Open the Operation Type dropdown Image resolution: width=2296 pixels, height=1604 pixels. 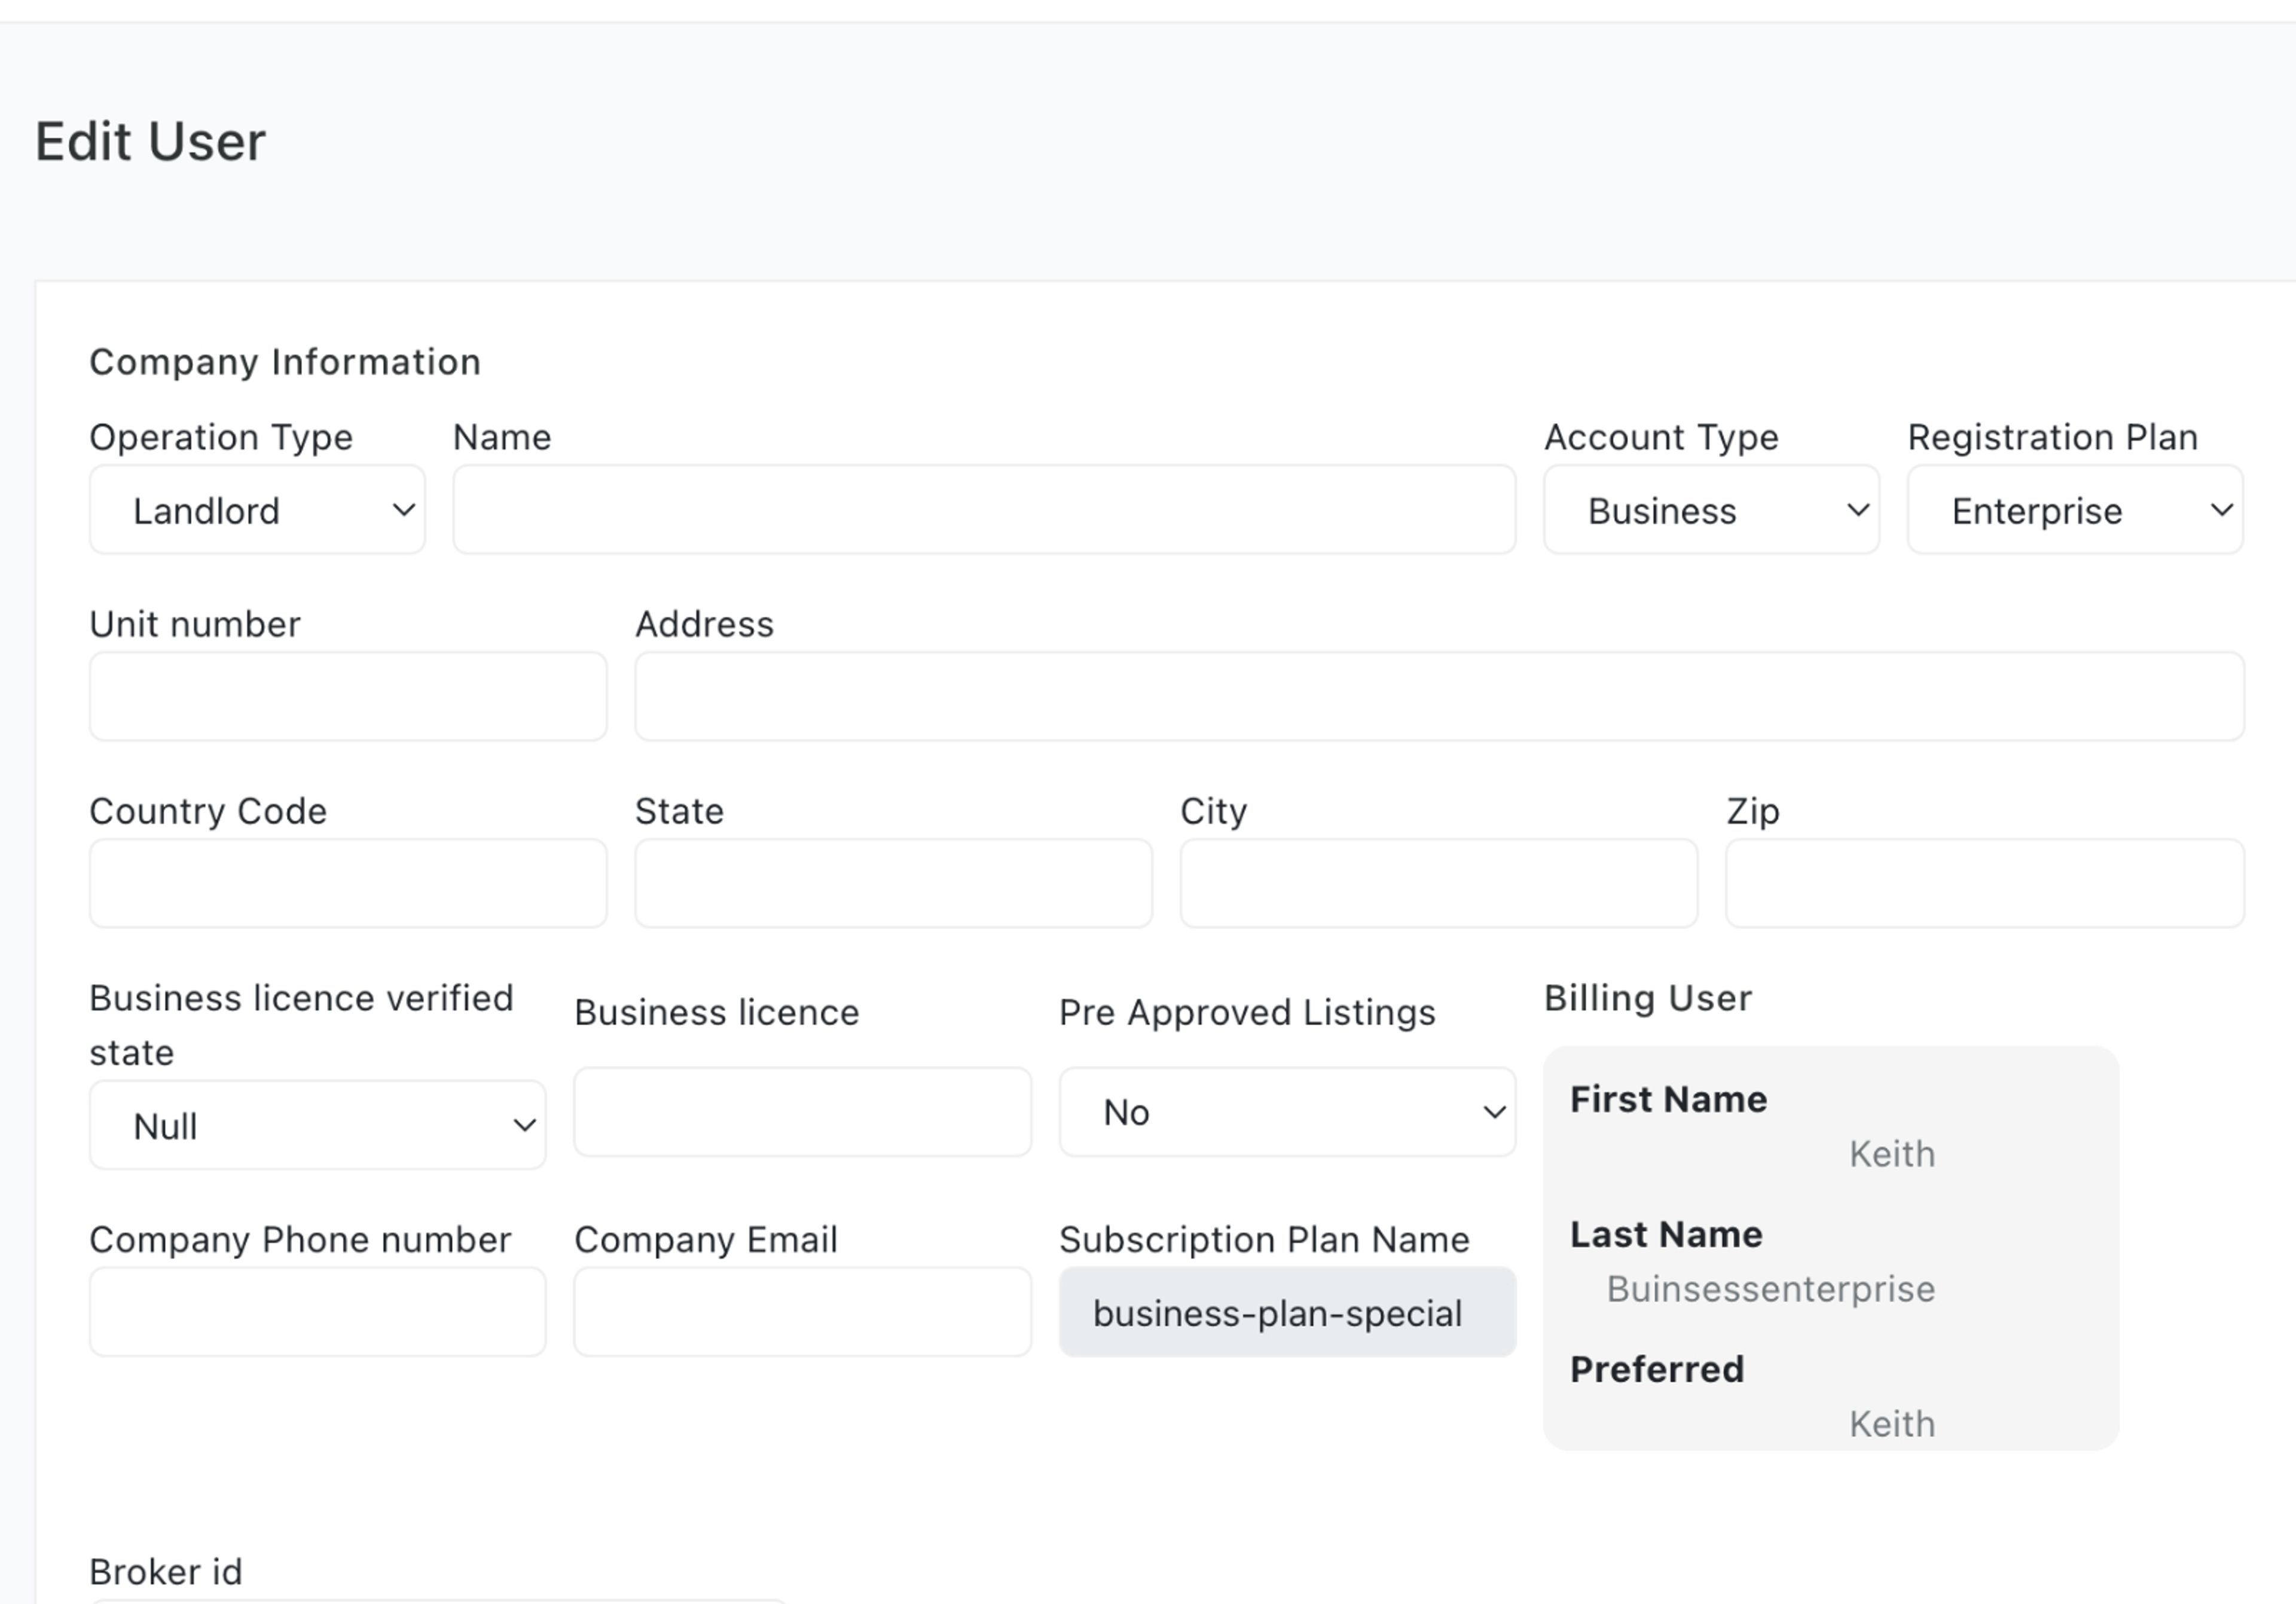tap(257, 510)
